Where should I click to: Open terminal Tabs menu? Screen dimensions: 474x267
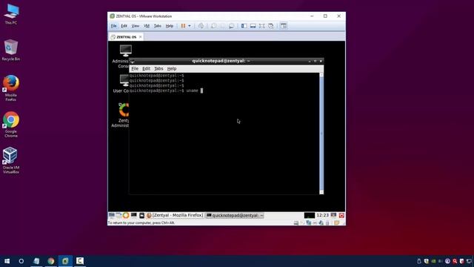tap(158, 69)
